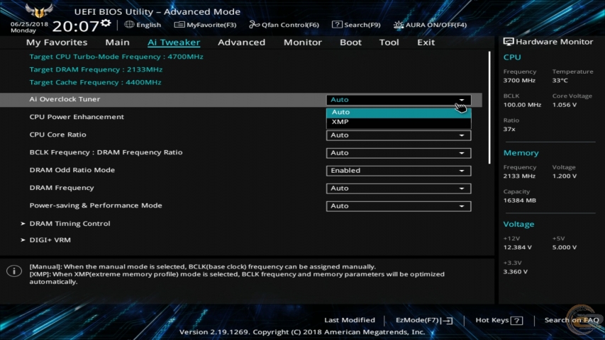Click the BCLK 100.00 MHz value

coord(522,105)
